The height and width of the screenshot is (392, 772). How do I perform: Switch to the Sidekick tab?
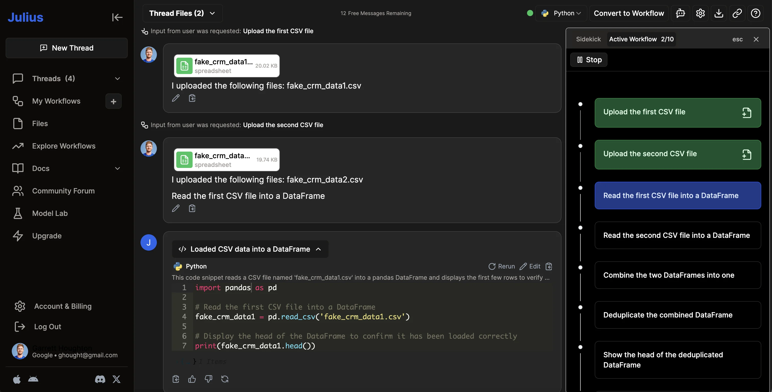click(588, 39)
